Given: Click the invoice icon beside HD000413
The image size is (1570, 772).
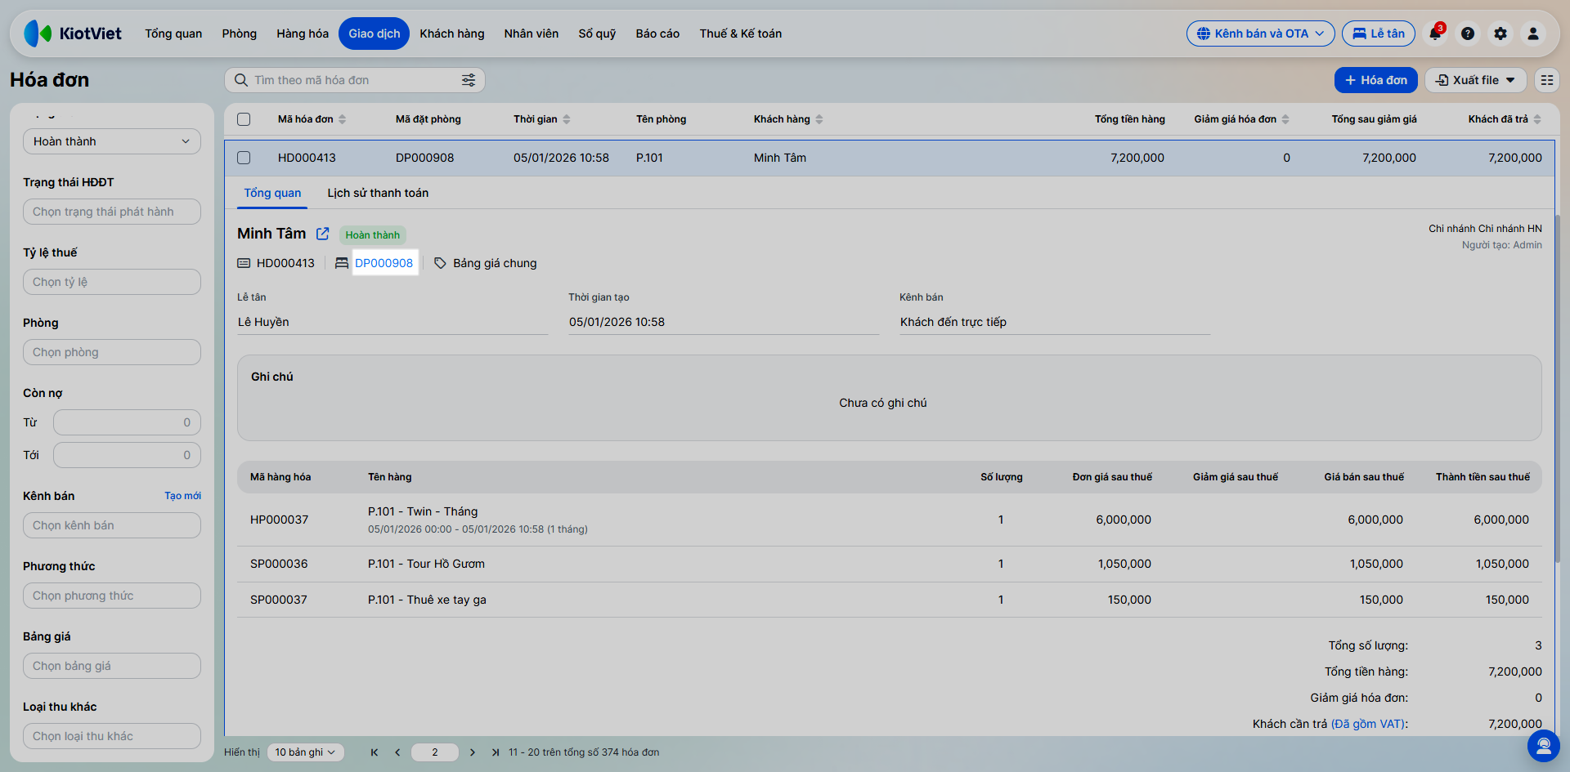Looking at the screenshot, I should (244, 263).
